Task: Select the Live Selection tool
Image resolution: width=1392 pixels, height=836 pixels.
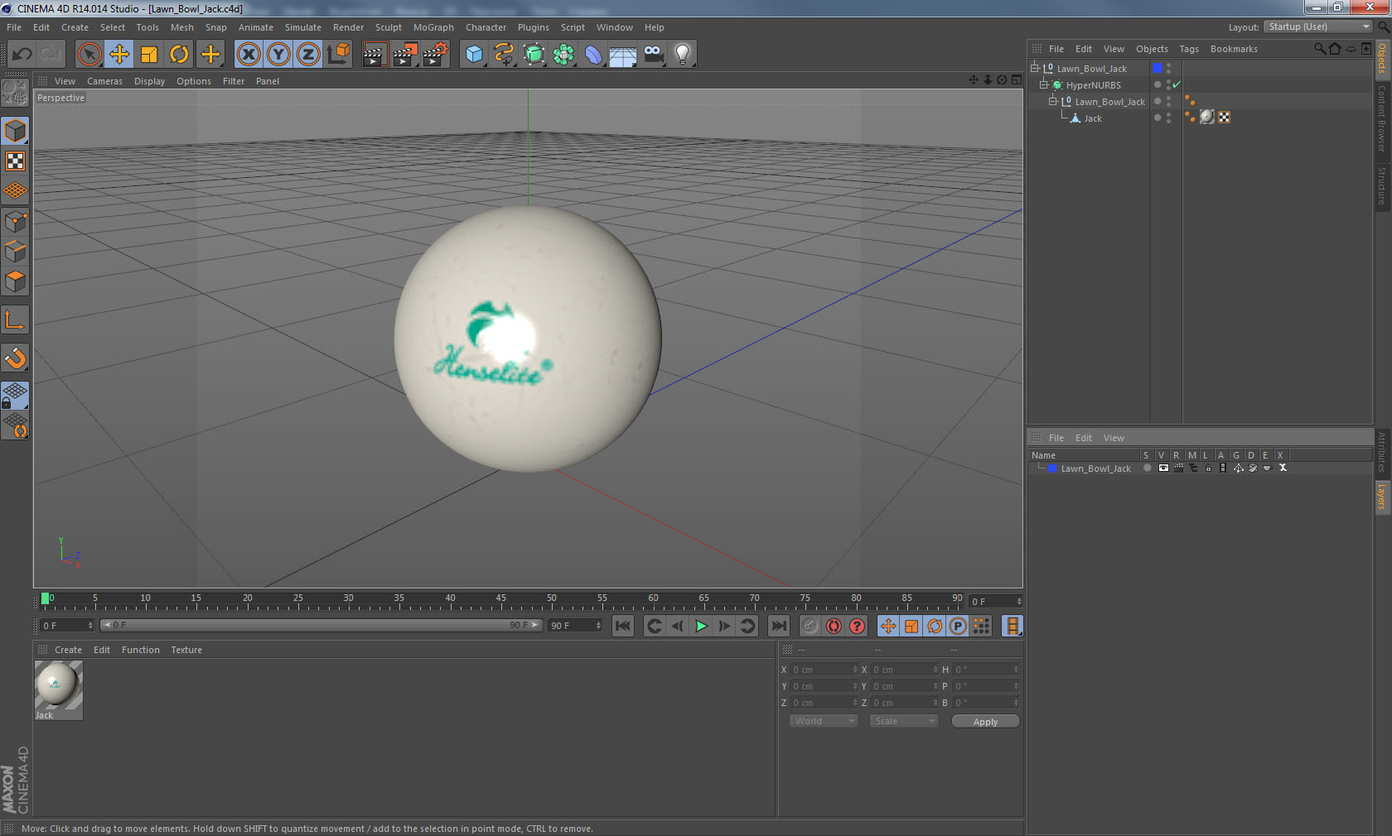Action: point(89,55)
